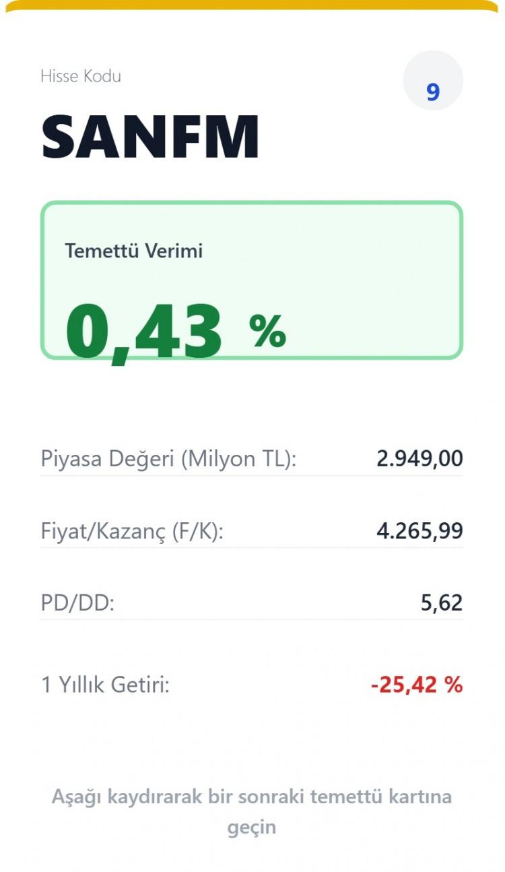The height and width of the screenshot is (872, 505).
Task: Click the 4.265,99 F/K value
Action: pos(419,531)
